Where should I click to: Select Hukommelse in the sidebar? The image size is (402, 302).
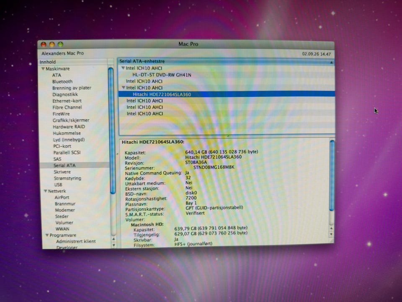coord(67,133)
